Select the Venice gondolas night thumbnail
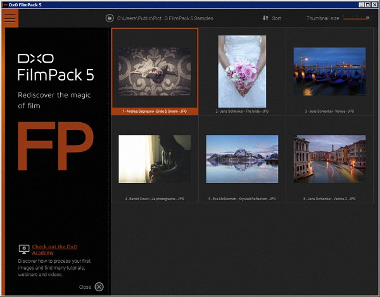Screen dimensions: 380x297 pyautogui.click(x=329, y=71)
